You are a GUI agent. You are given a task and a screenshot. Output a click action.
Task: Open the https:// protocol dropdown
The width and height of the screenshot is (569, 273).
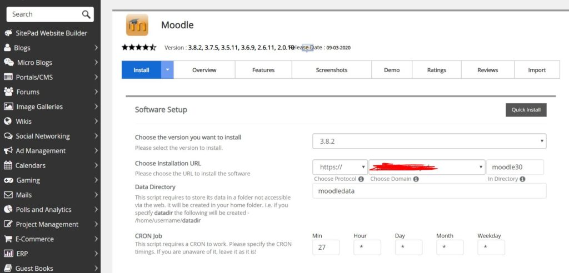pyautogui.click(x=340, y=167)
